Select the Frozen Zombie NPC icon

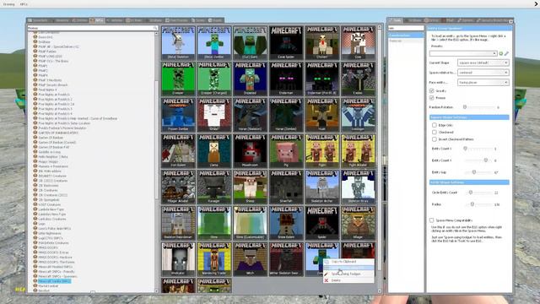tap(178, 115)
